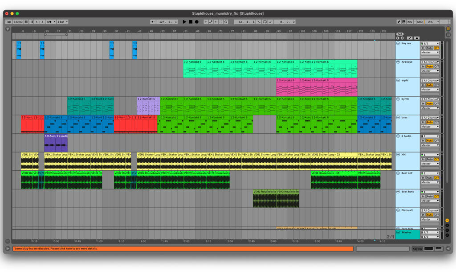Set arphi monitoring to Off
This screenshot has height=273, width=456.
436,85
